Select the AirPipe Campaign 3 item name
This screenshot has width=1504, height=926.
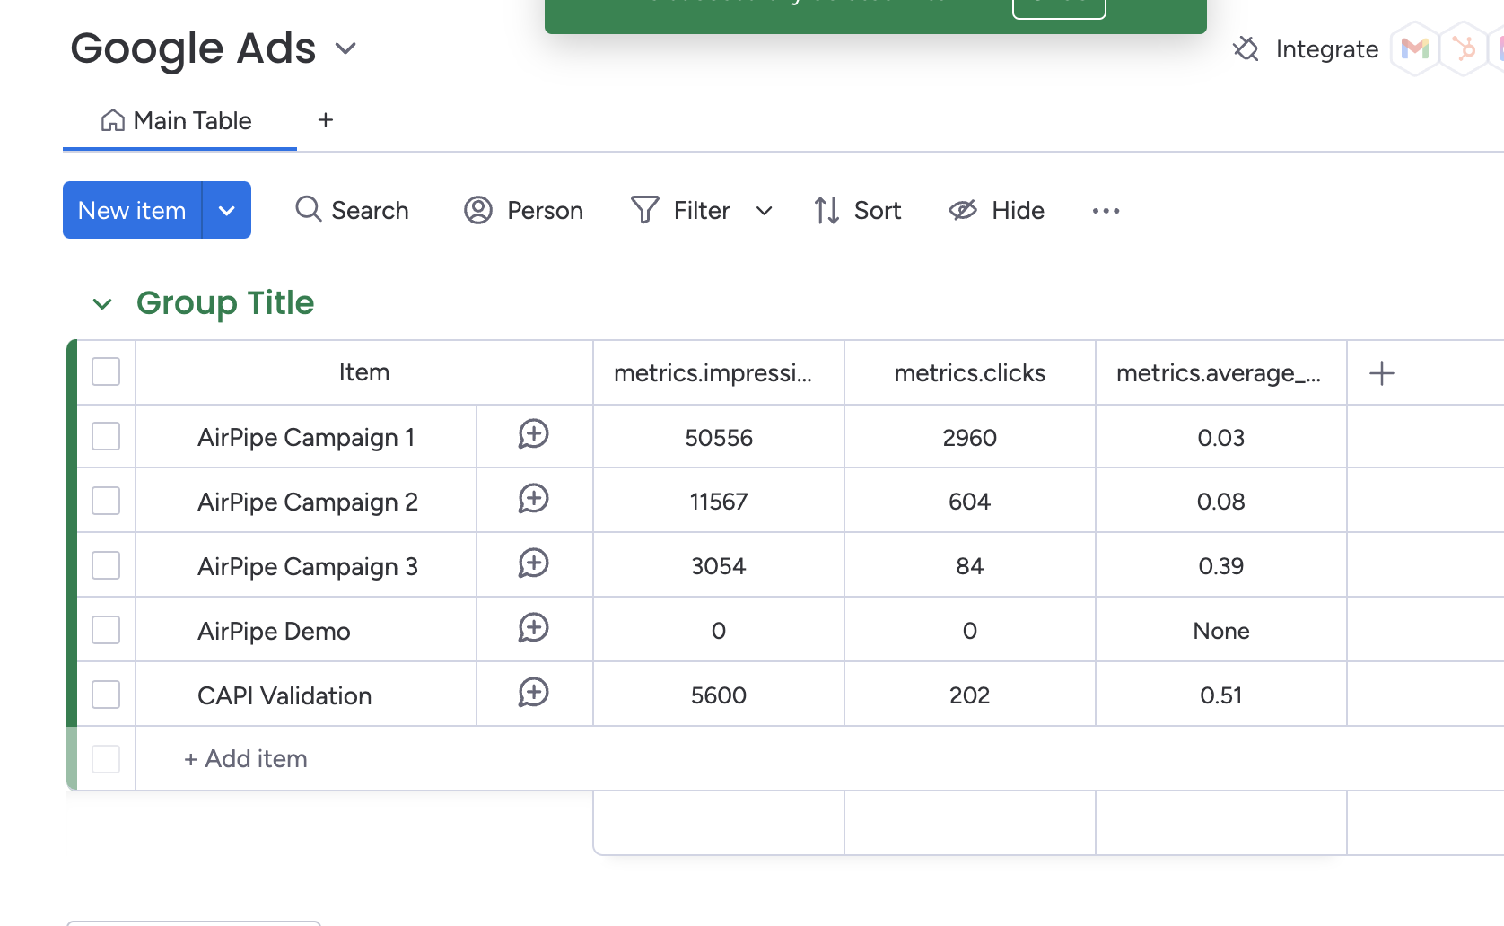pyautogui.click(x=308, y=566)
